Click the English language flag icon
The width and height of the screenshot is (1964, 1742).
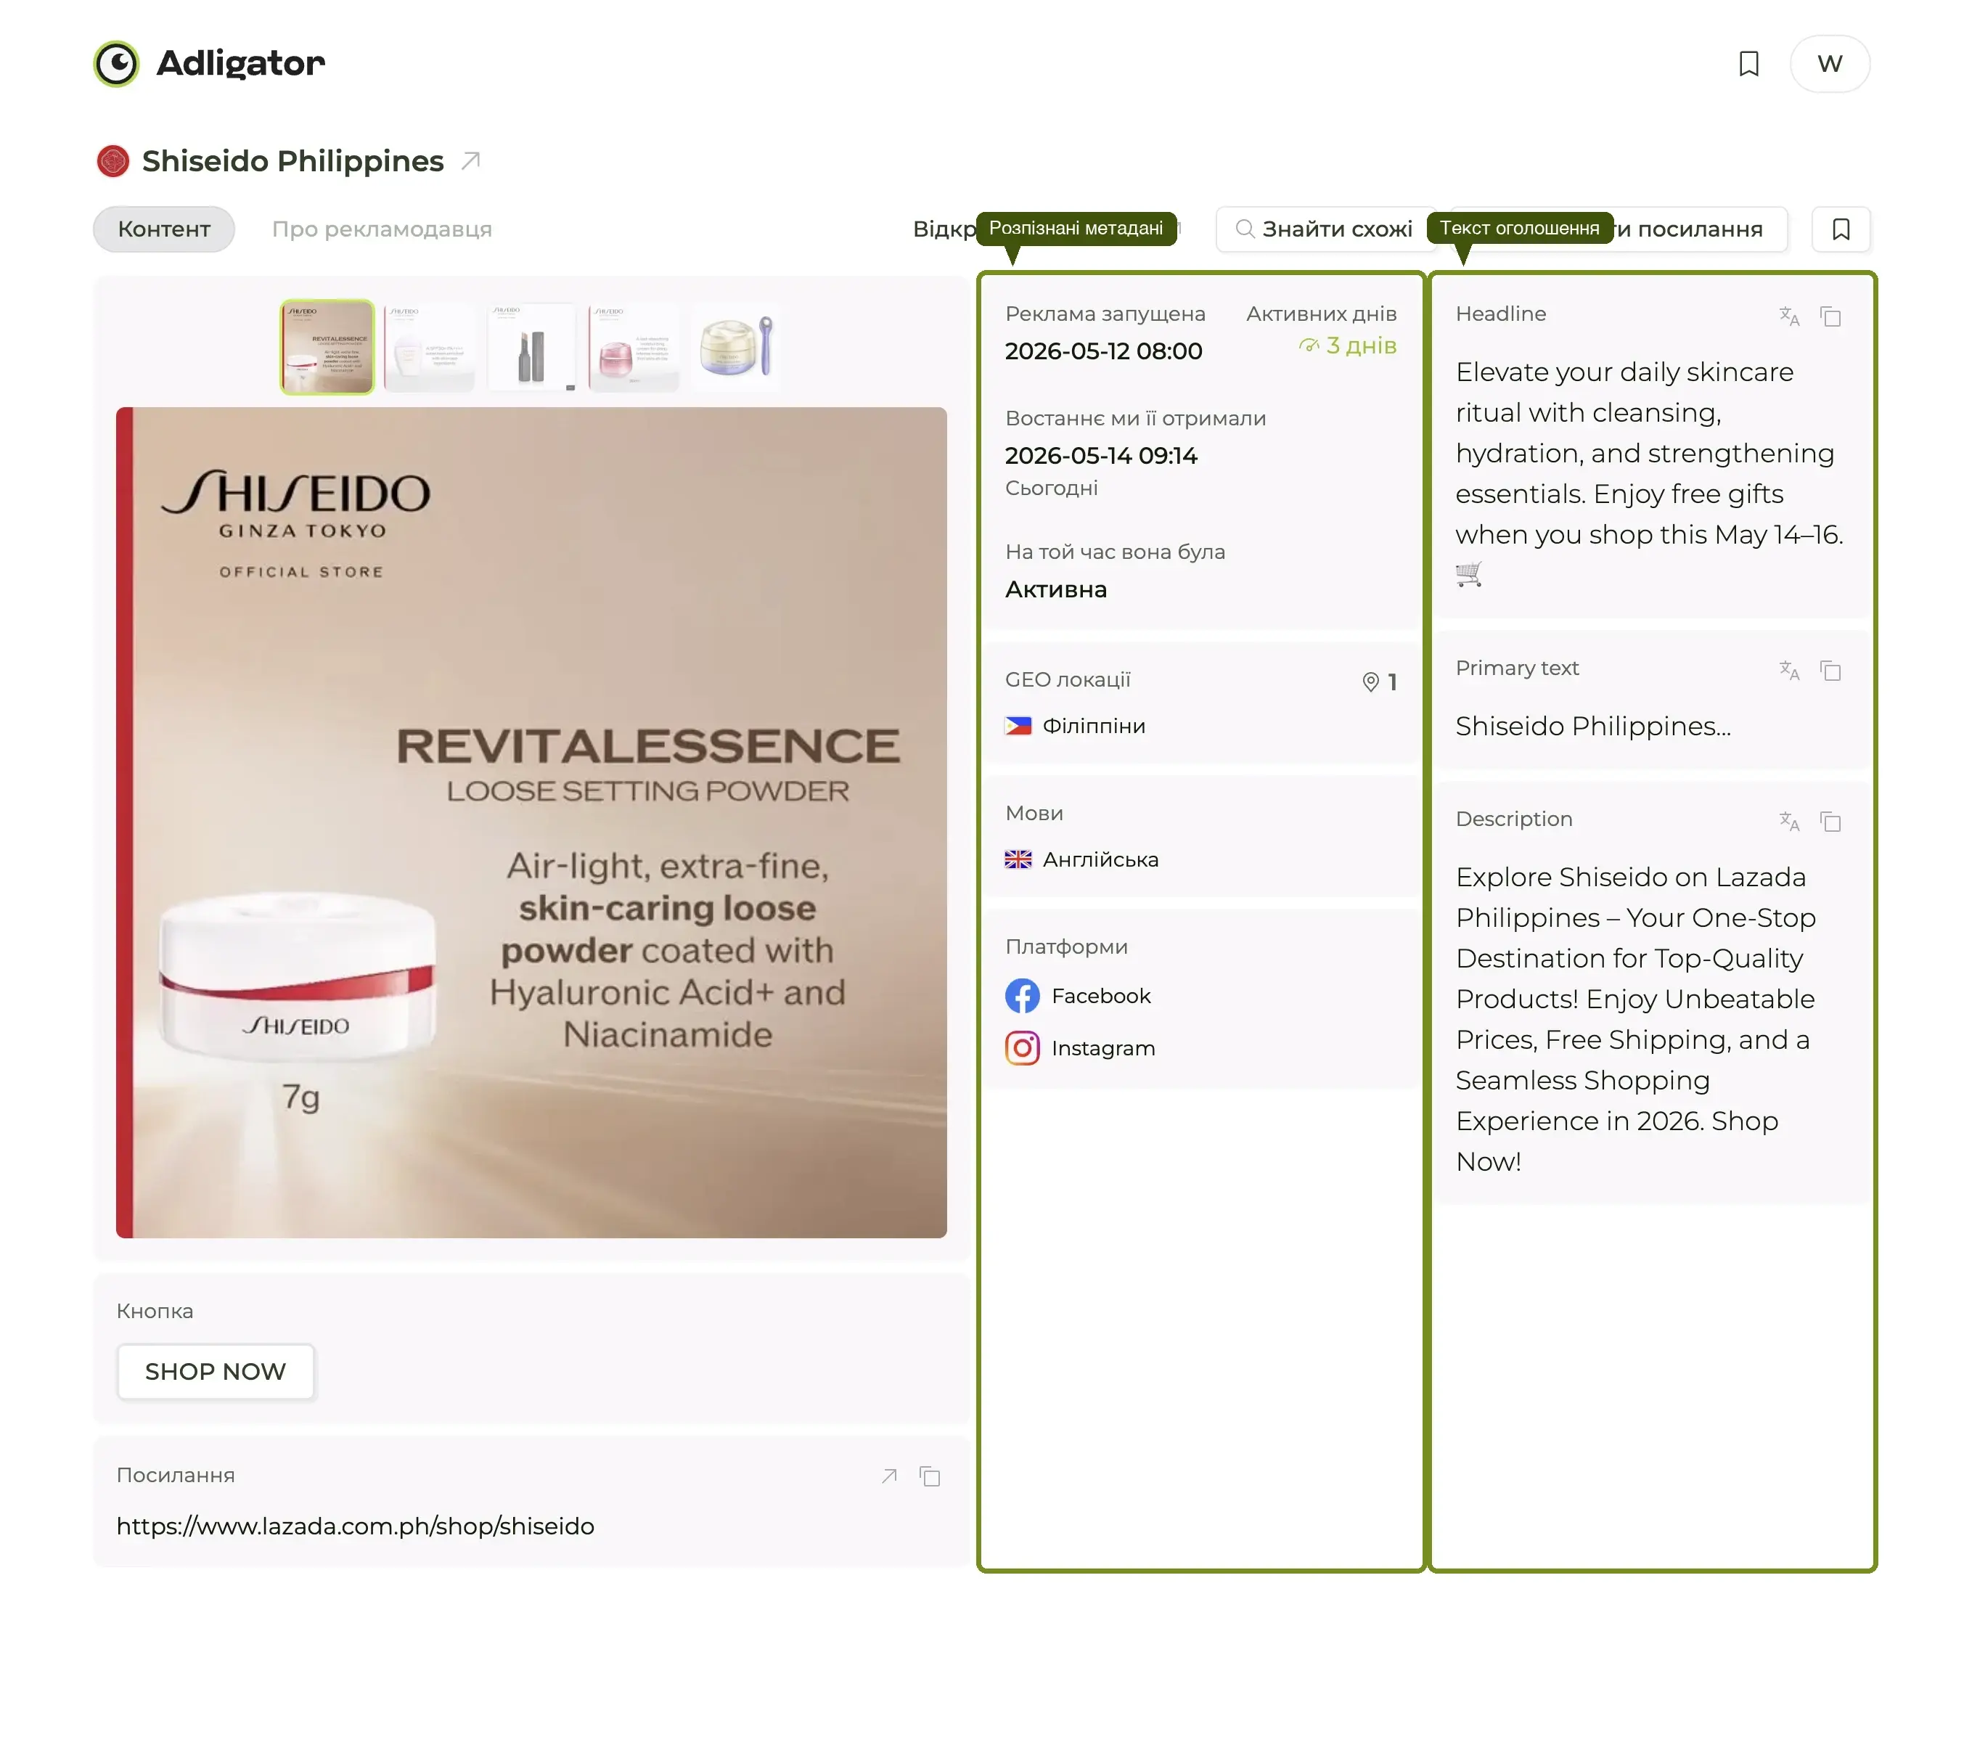pyautogui.click(x=1018, y=859)
